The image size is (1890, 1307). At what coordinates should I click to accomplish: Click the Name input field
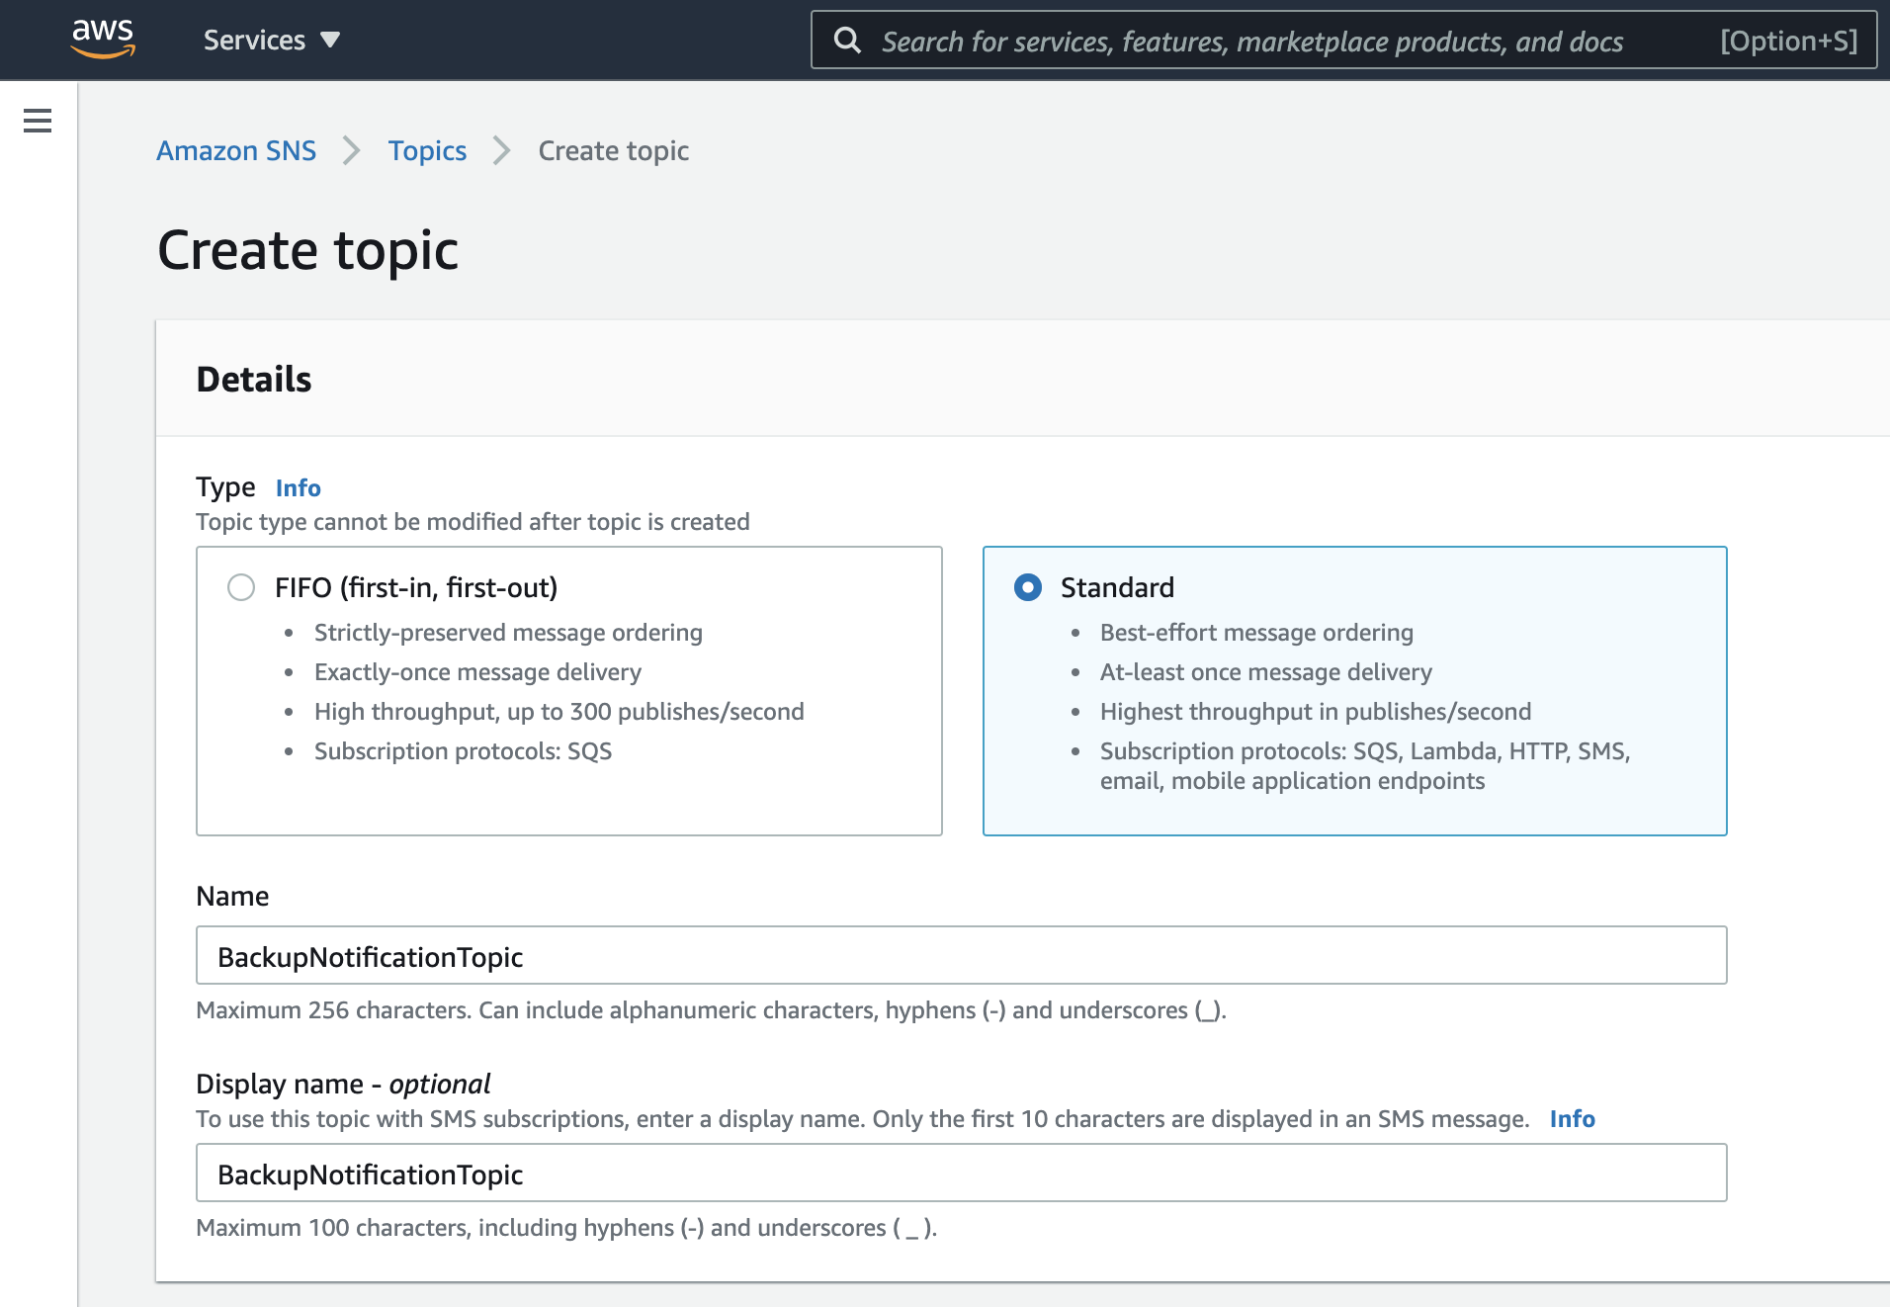(x=962, y=955)
